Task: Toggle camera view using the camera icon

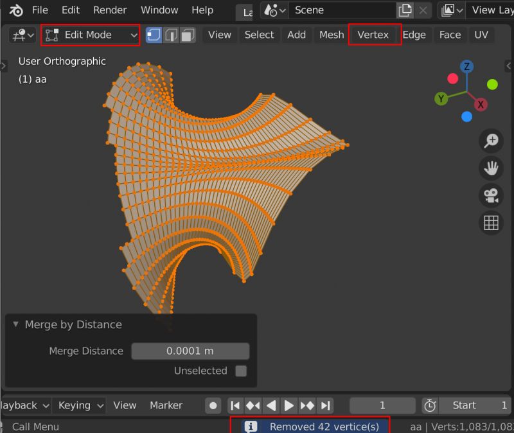Action: tap(491, 196)
